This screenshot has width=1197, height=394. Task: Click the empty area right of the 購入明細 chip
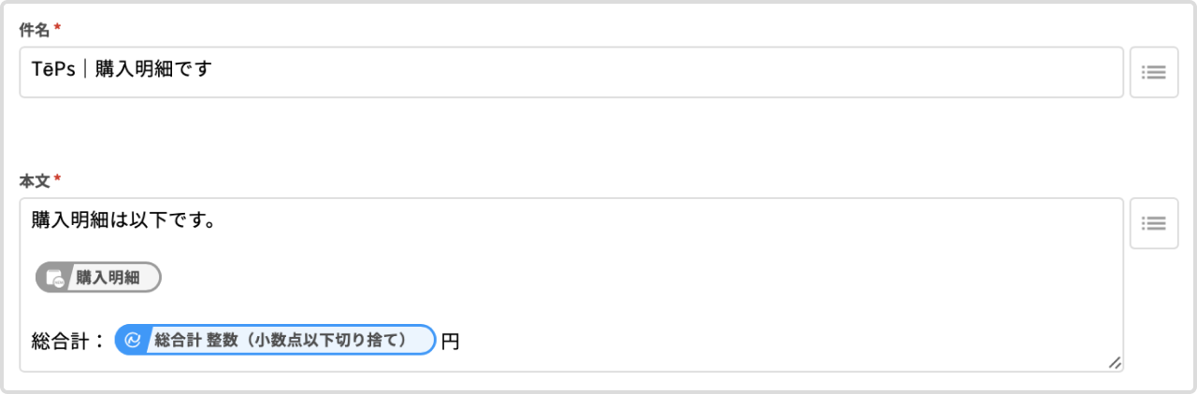561,277
